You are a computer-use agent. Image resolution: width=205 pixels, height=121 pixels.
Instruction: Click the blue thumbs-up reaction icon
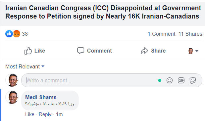tap(9, 34)
